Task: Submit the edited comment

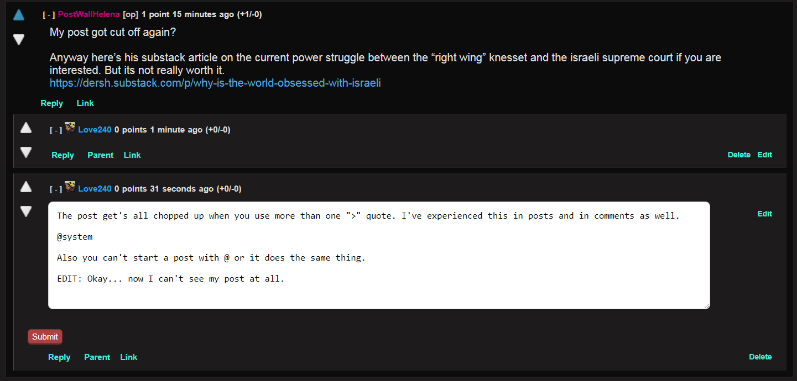Action: 45,337
